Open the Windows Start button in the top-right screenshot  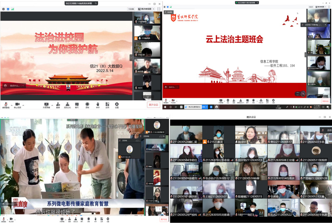click(165, 107)
